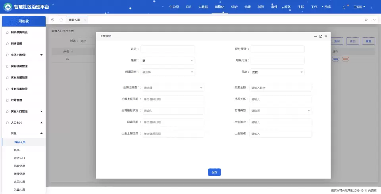Click the 姓名 input field in dialog

(167, 49)
